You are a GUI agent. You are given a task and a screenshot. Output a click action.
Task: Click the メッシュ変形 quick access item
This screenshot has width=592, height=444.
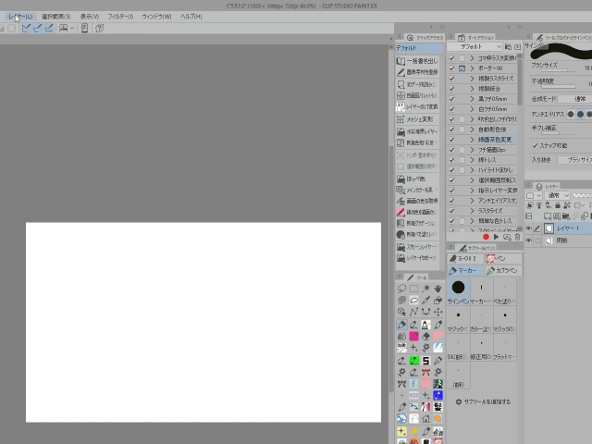[417, 119]
